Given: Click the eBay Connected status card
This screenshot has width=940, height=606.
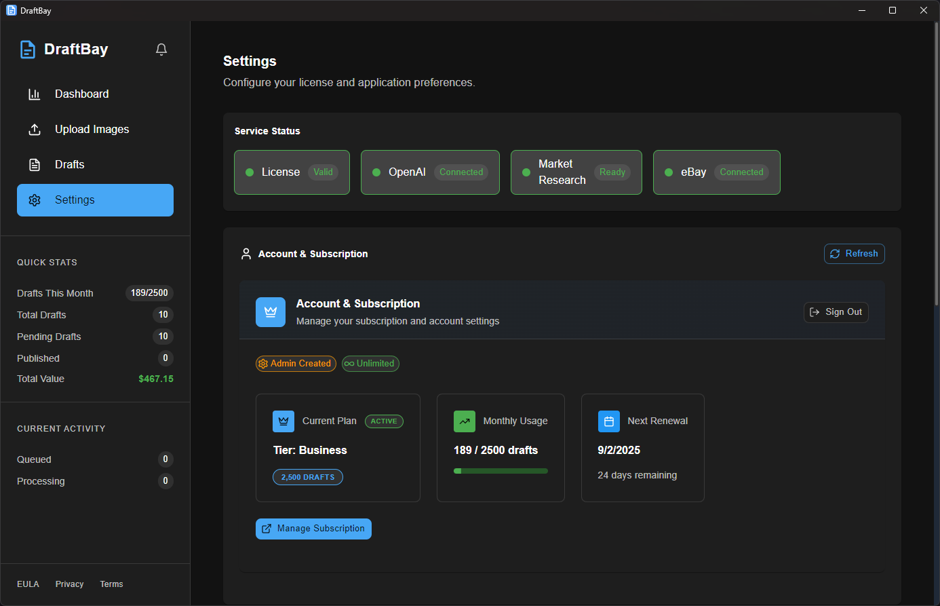Looking at the screenshot, I should [x=716, y=172].
